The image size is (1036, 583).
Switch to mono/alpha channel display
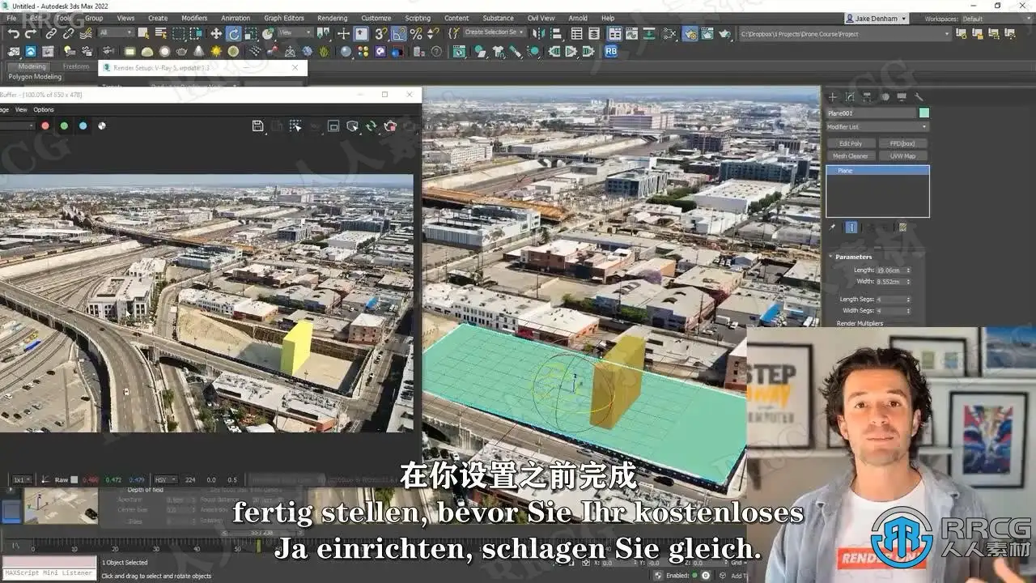tap(102, 126)
